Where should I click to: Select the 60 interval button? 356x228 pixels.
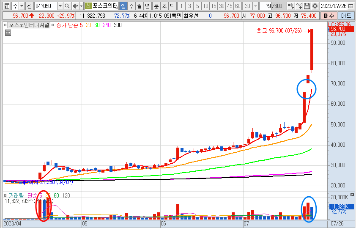point(238,6)
